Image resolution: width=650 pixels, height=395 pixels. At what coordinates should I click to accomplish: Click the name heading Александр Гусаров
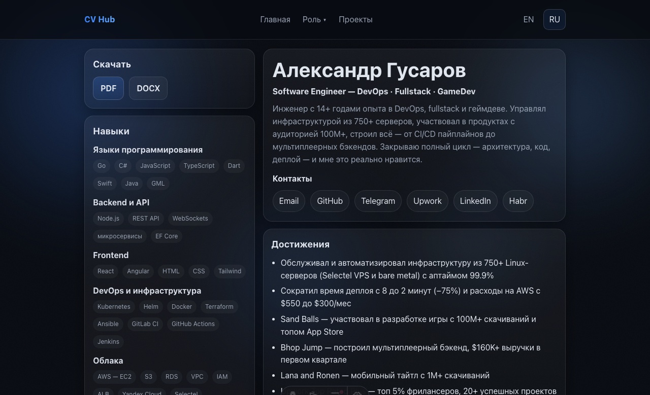(x=369, y=70)
